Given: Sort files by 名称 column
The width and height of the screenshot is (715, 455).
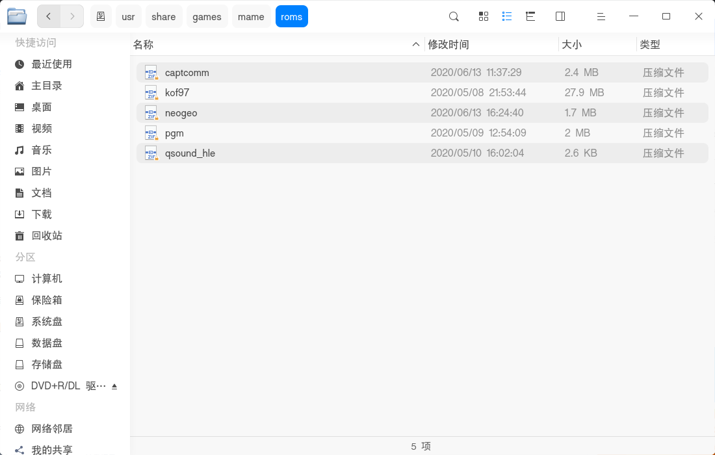Looking at the screenshot, I should 143,44.
